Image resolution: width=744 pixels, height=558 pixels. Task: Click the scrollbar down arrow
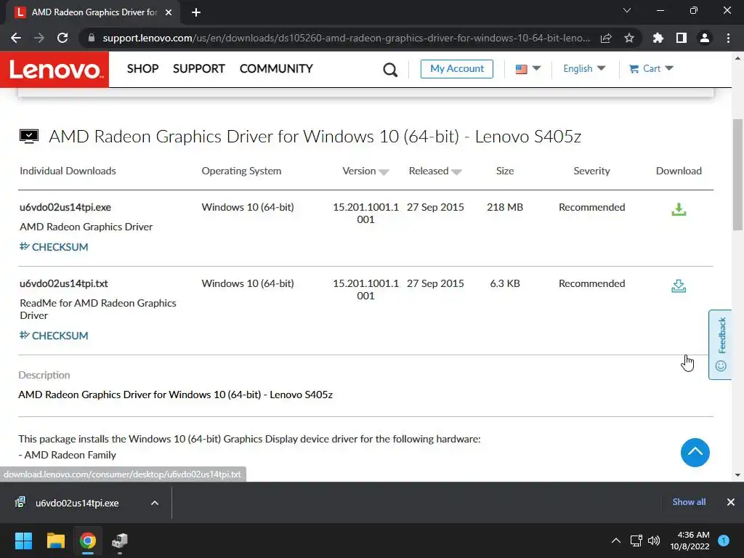[x=737, y=475]
